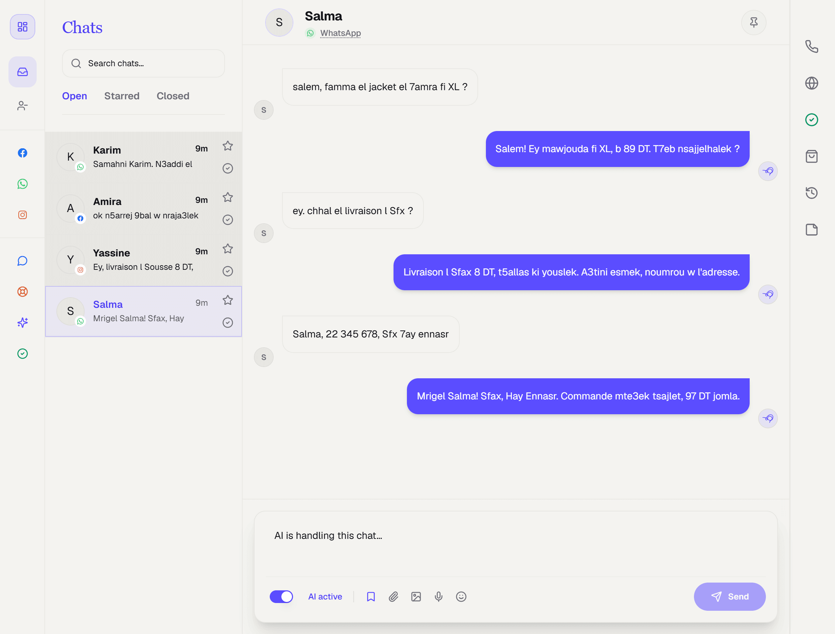Image resolution: width=835 pixels, height=634 pixels.
Task: Open the history clock icon
Action: pos(812,193)
